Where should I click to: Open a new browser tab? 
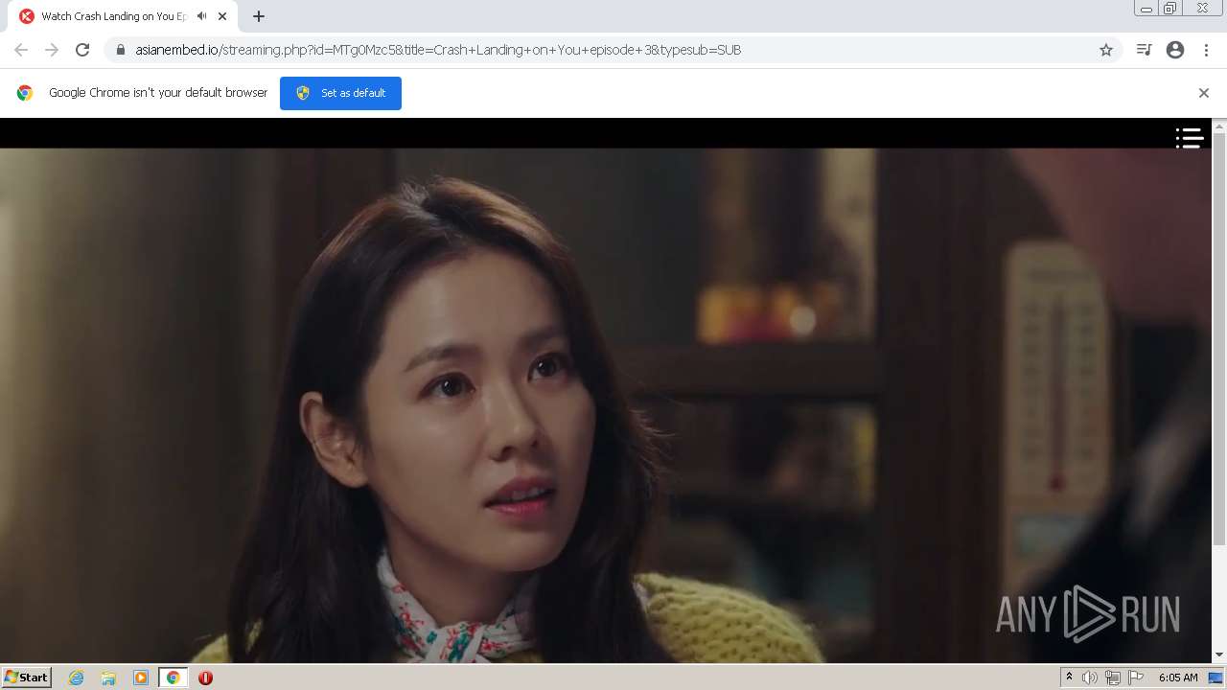(x=259, y=16)
